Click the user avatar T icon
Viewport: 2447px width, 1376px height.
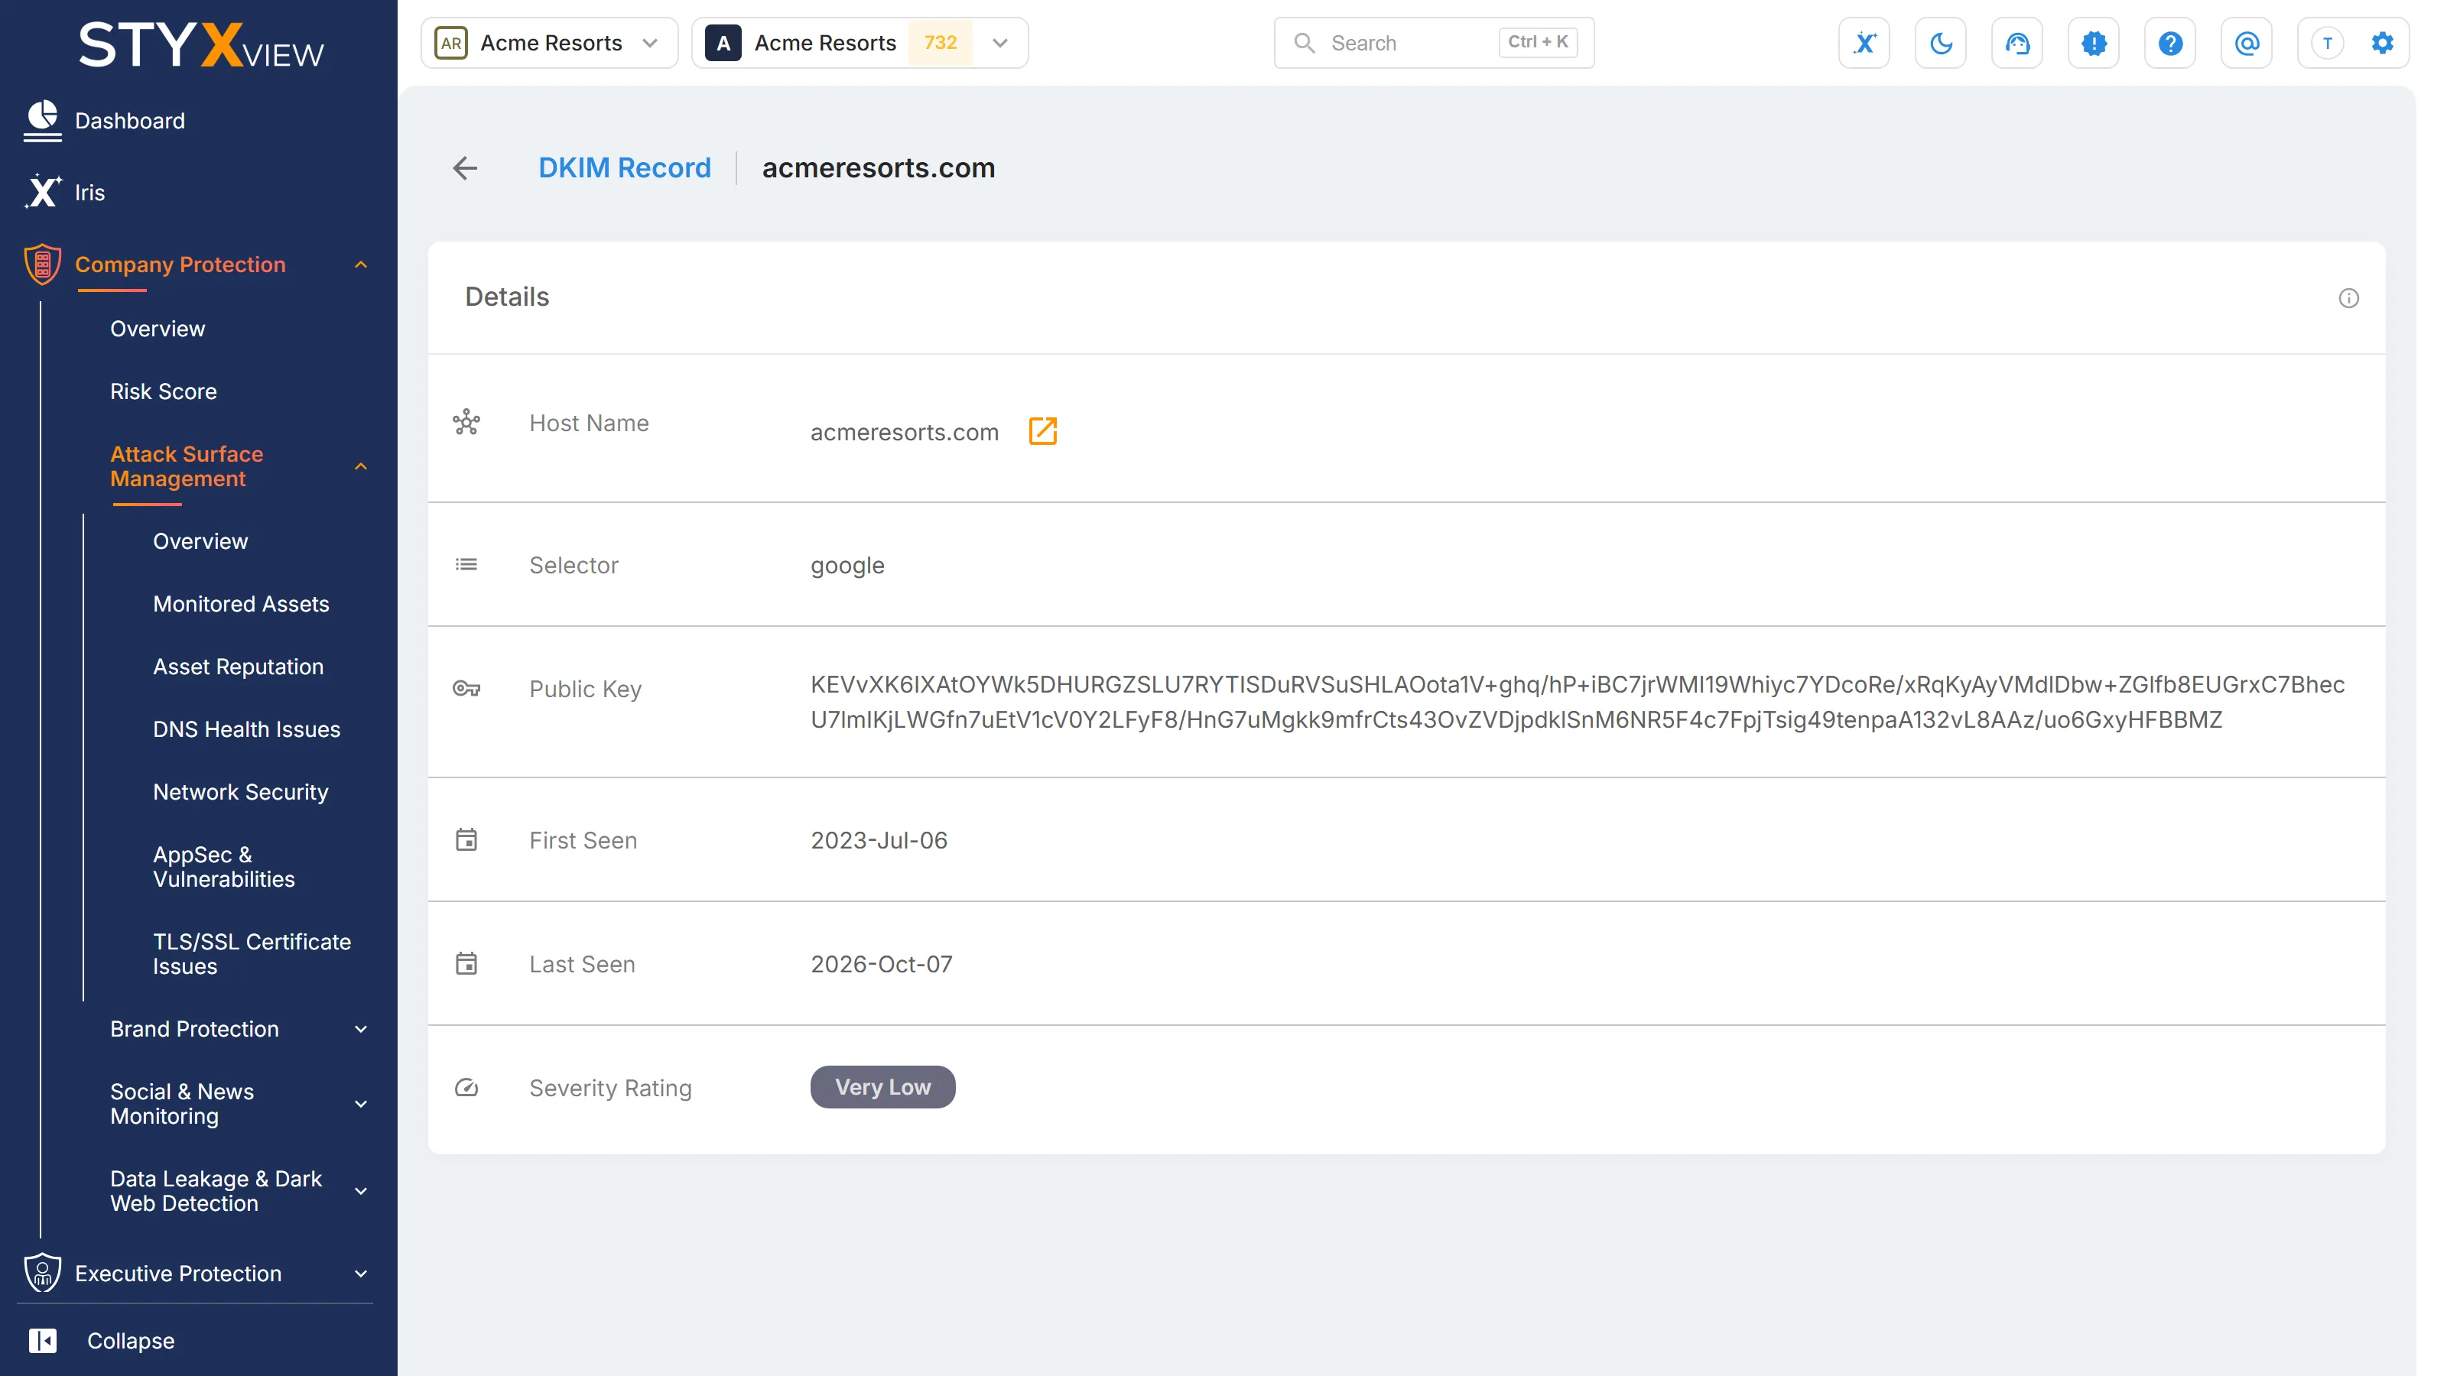[x=2326, y=43]
